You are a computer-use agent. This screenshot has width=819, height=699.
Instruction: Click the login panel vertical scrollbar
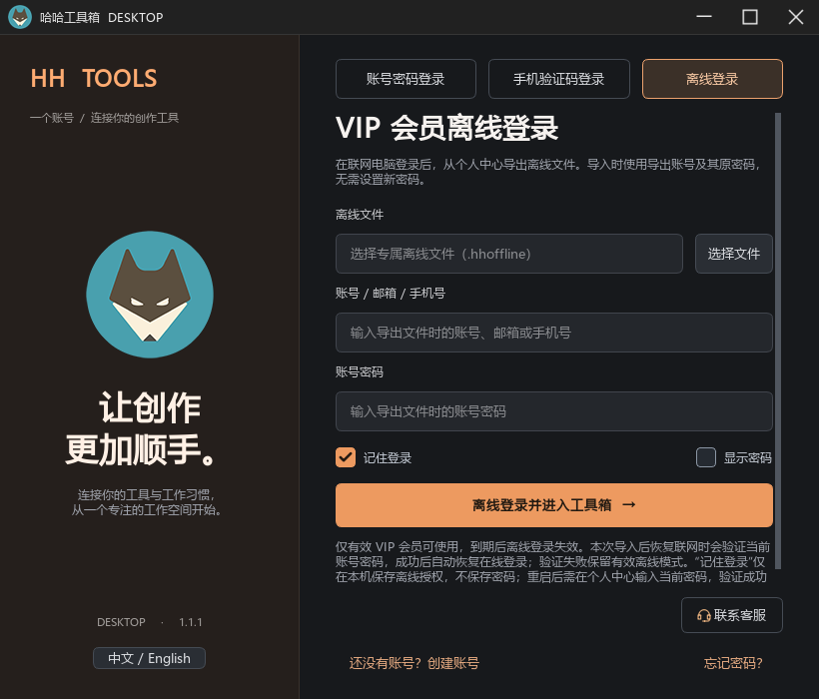(x=778, y=341)
